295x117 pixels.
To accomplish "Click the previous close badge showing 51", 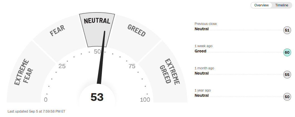I will [x=287, y=30].
